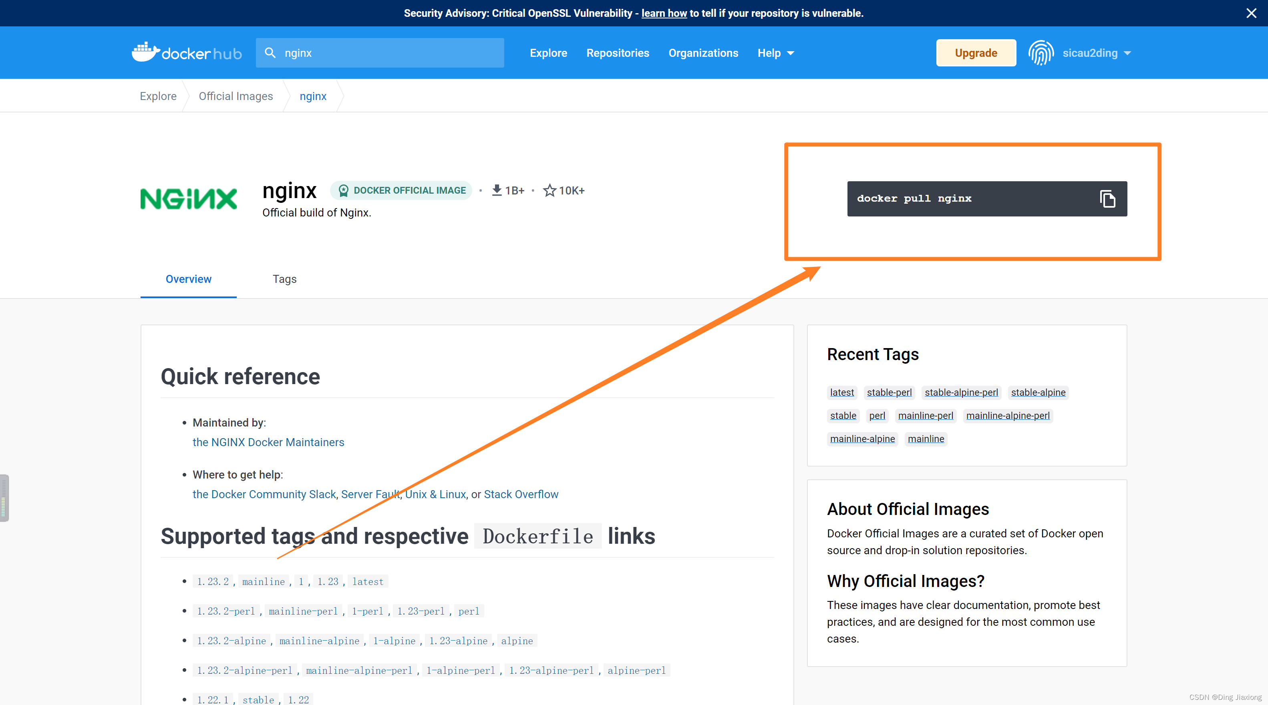Select the perl recent tag
Image resolution: width=1268 pixels, height=705 pixels.
coord(877,415)
